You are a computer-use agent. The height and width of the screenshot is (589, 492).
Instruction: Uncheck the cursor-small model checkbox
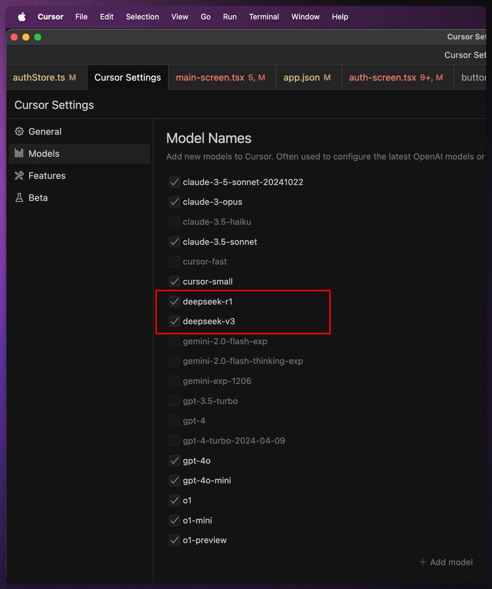[174, 282]
